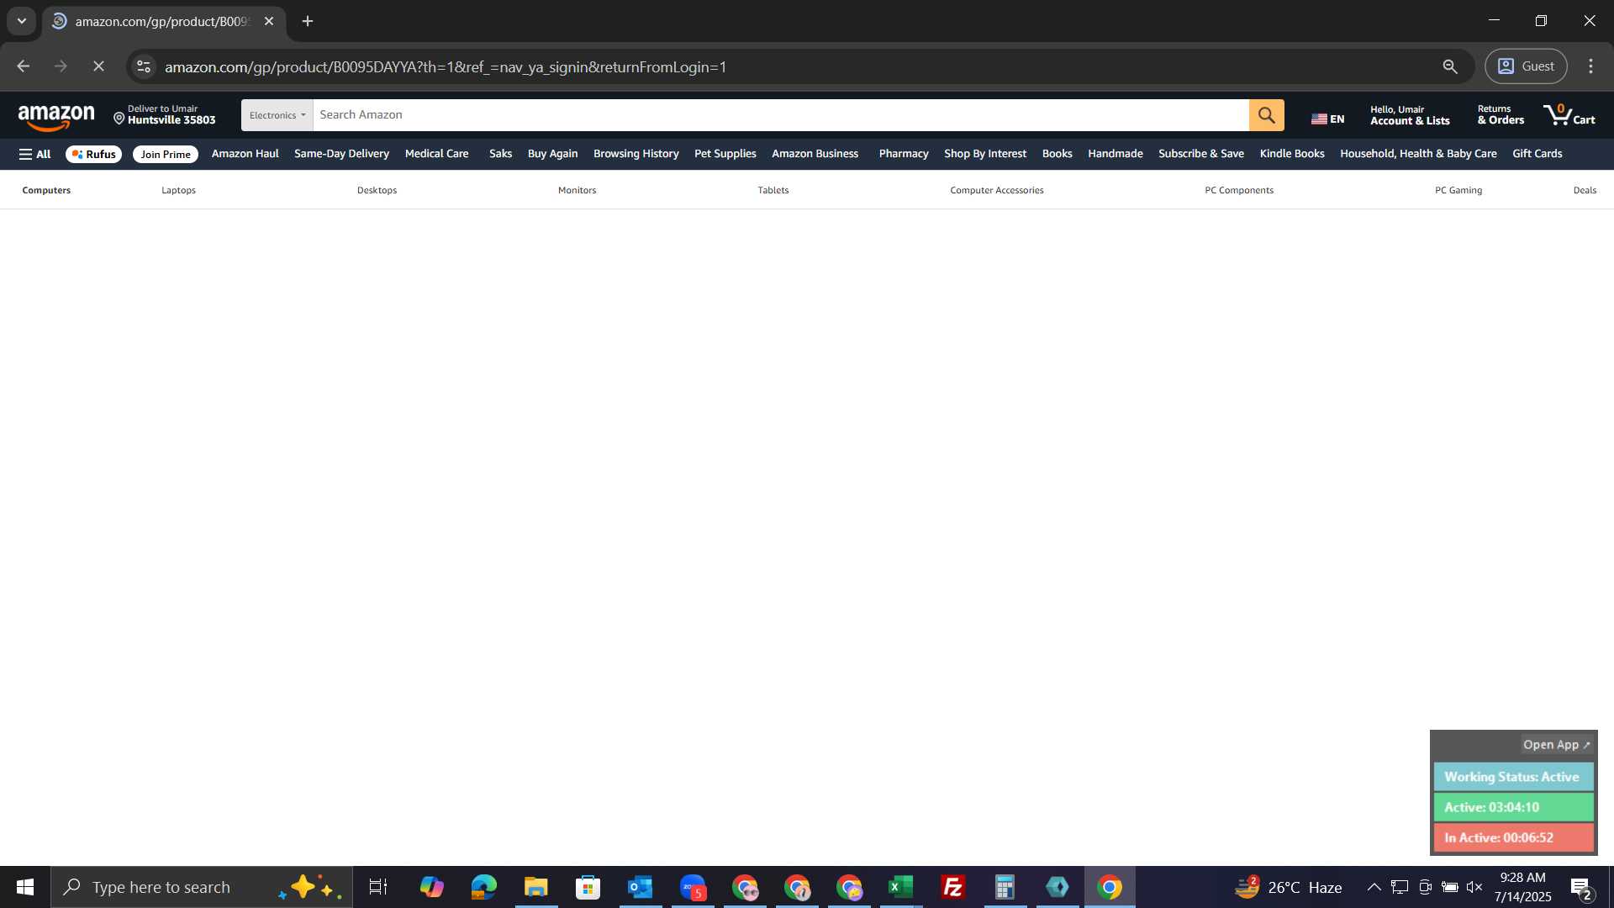Open the notification center icon

pyautogui.click(x=1581, y=887)
